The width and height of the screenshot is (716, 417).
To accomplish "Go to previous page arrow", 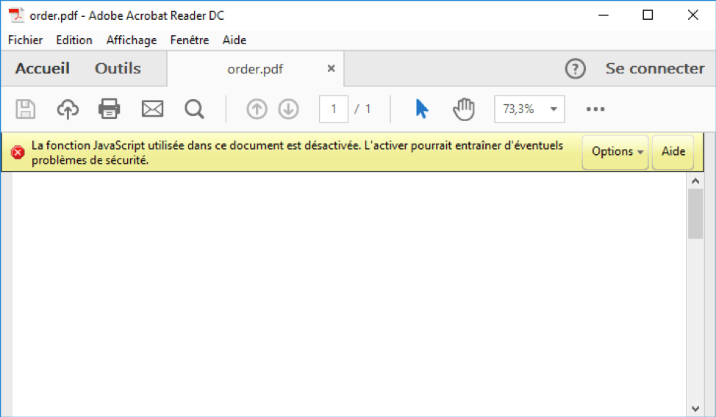I will tap(257, 109).
